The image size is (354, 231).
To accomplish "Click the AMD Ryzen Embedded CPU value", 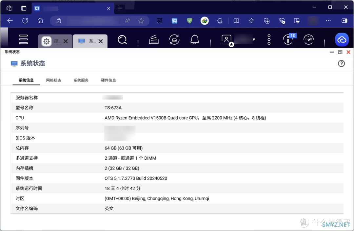I will pos(185,118).
